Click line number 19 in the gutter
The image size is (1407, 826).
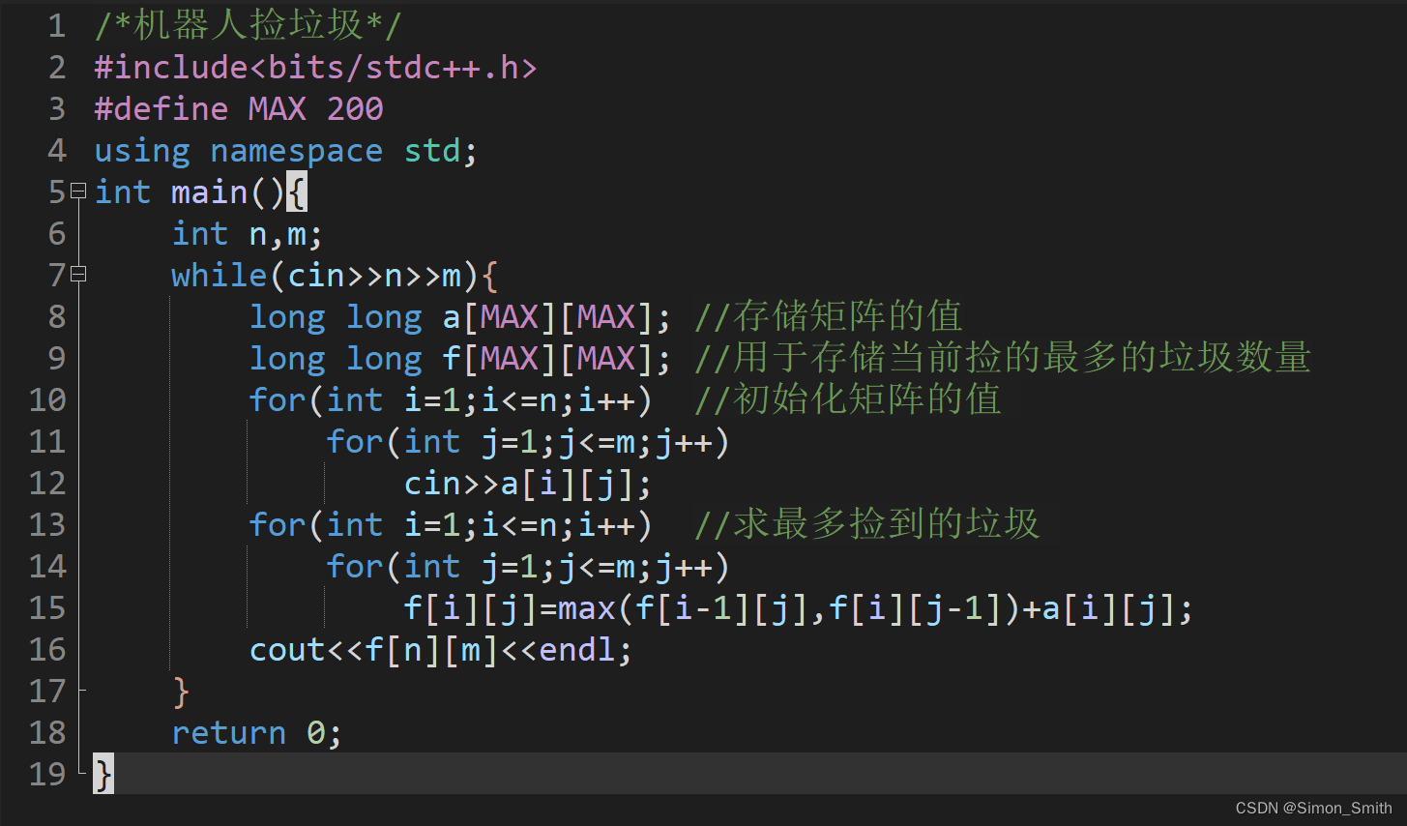(x=47, y=775)
